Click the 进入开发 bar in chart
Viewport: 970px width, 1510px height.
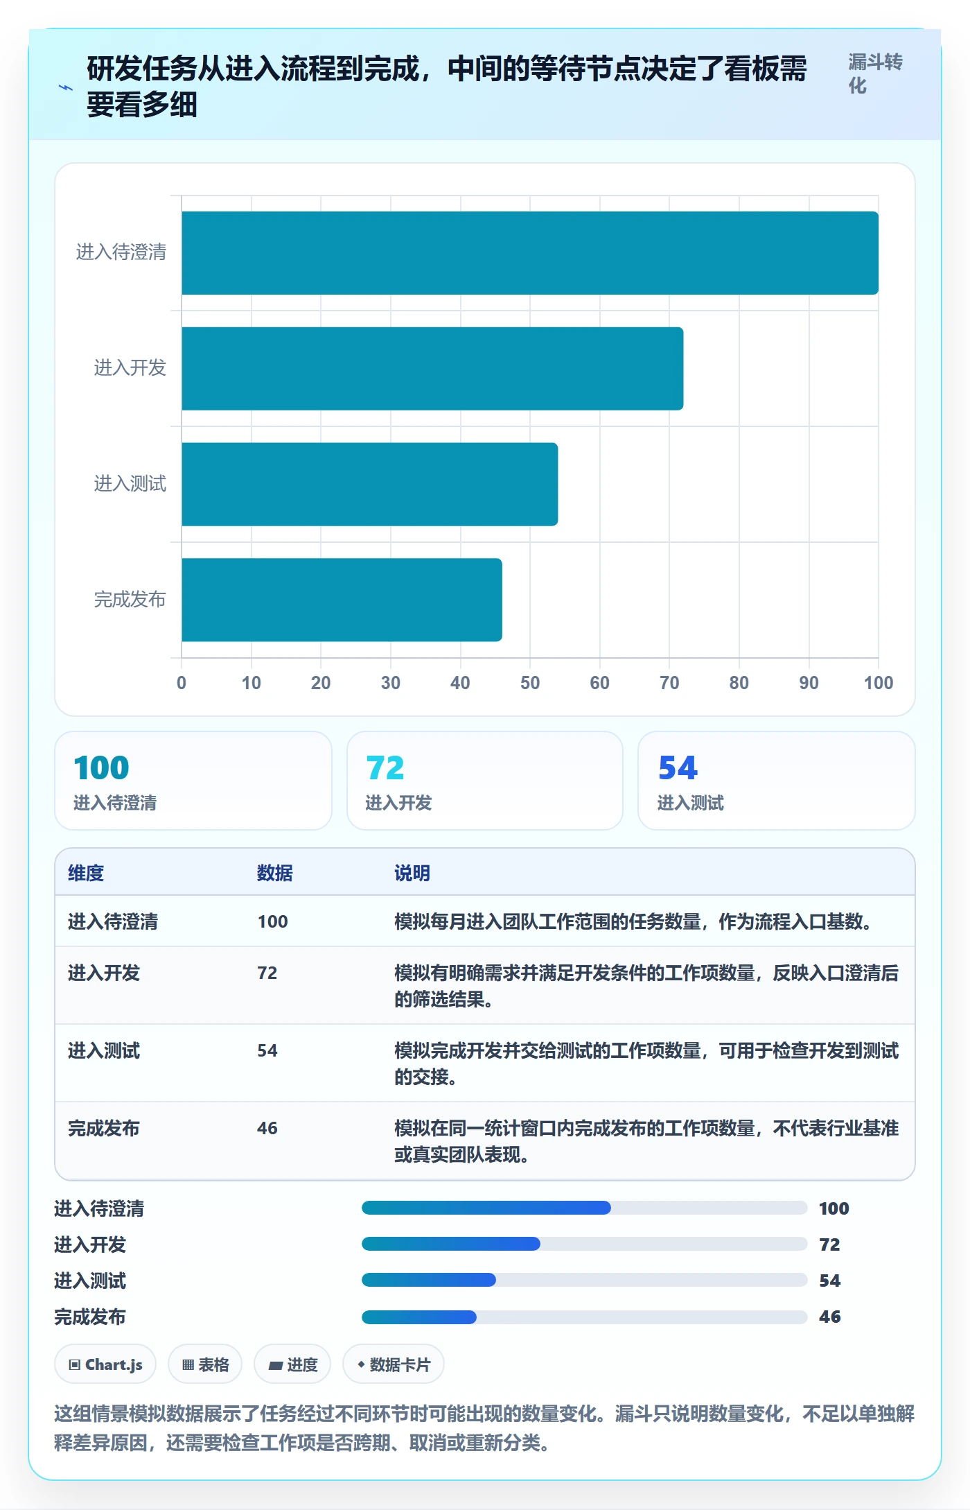432,369
